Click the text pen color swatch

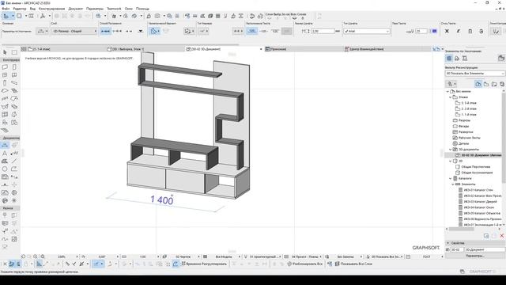pos(434,32)
